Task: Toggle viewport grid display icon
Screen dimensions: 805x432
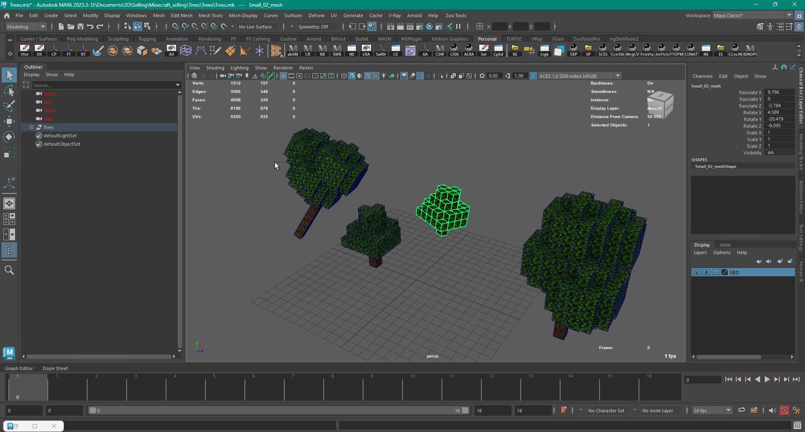Action: point(283,76)
